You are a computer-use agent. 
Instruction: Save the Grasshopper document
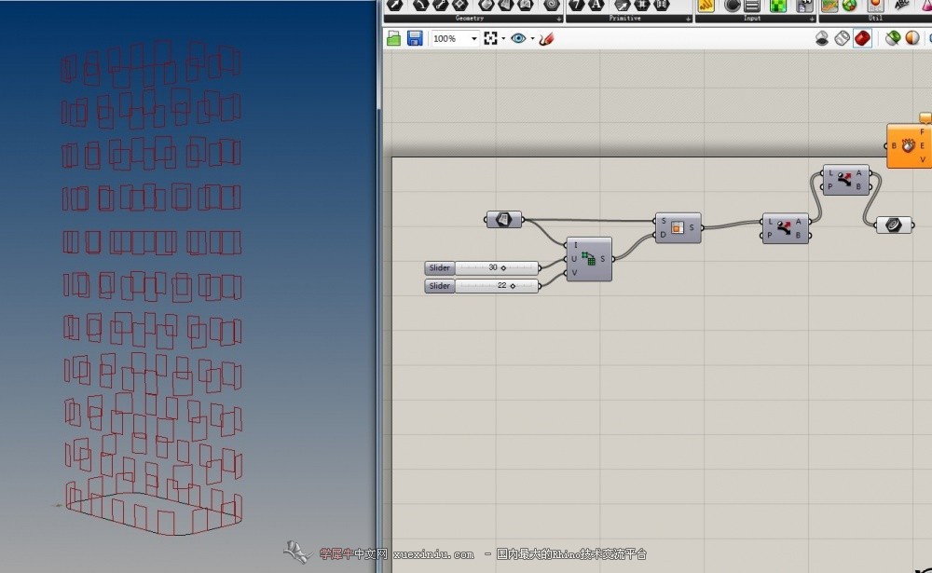click(415, 38)
